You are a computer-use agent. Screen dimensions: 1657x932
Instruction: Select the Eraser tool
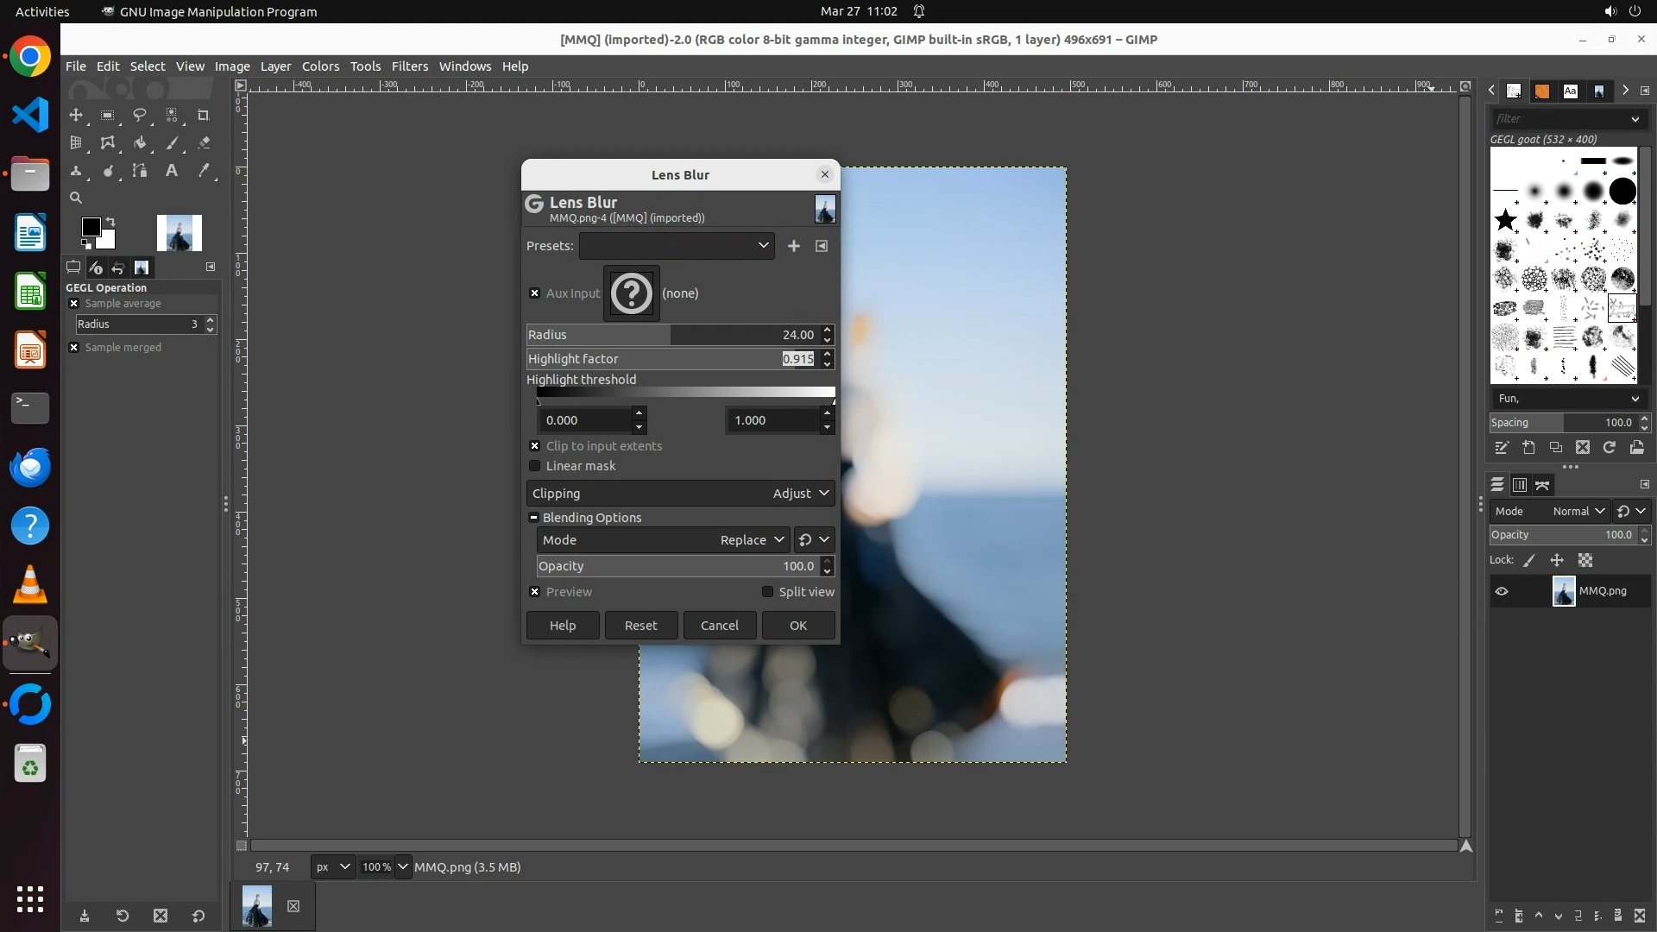(204, 143)
